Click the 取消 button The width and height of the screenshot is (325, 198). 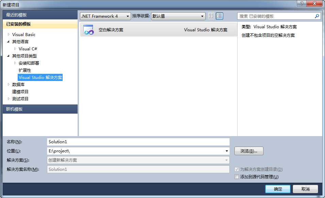tap(305, 189)
